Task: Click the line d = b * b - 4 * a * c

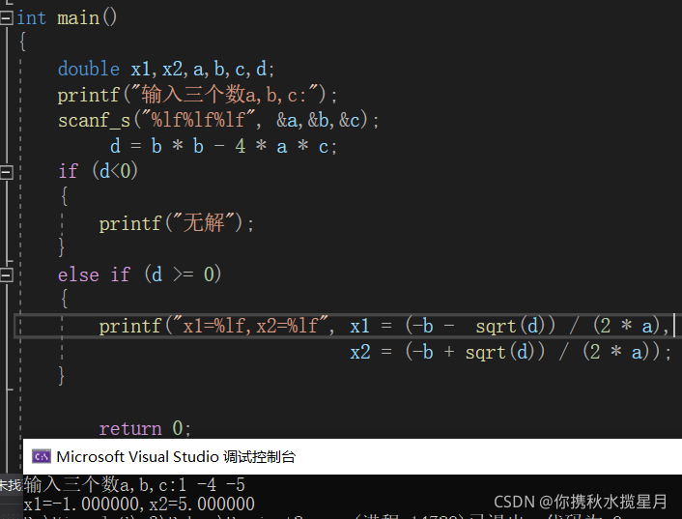Action: (x=223, y=146)
